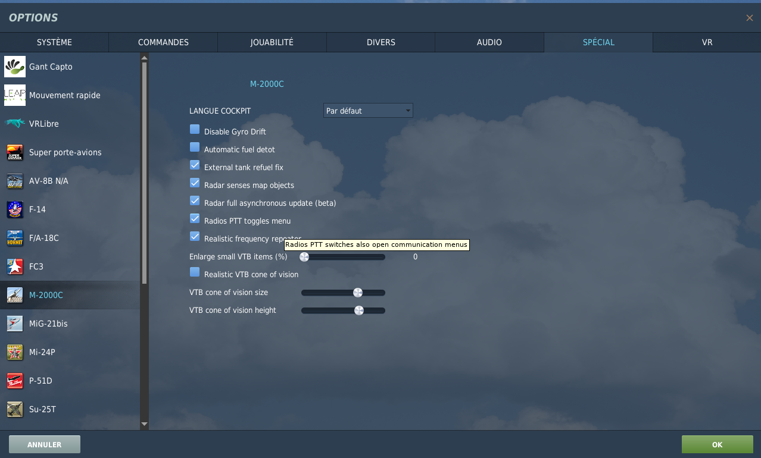The width and height of the screenshot is (761, 458).
Task: Open the VRLibre module icon
Action: pos(15,124)
